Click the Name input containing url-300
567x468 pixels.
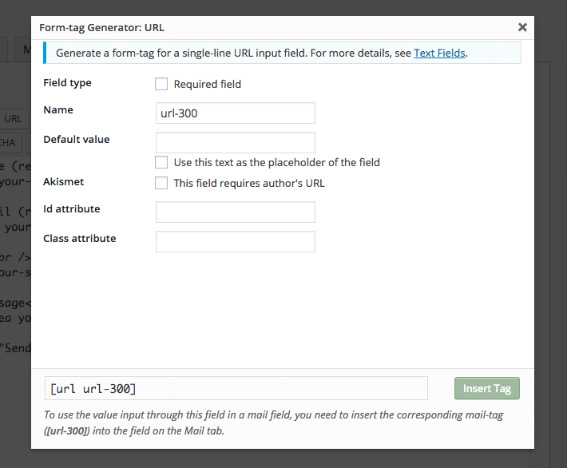pyautogui.click(x=236, y=113)
